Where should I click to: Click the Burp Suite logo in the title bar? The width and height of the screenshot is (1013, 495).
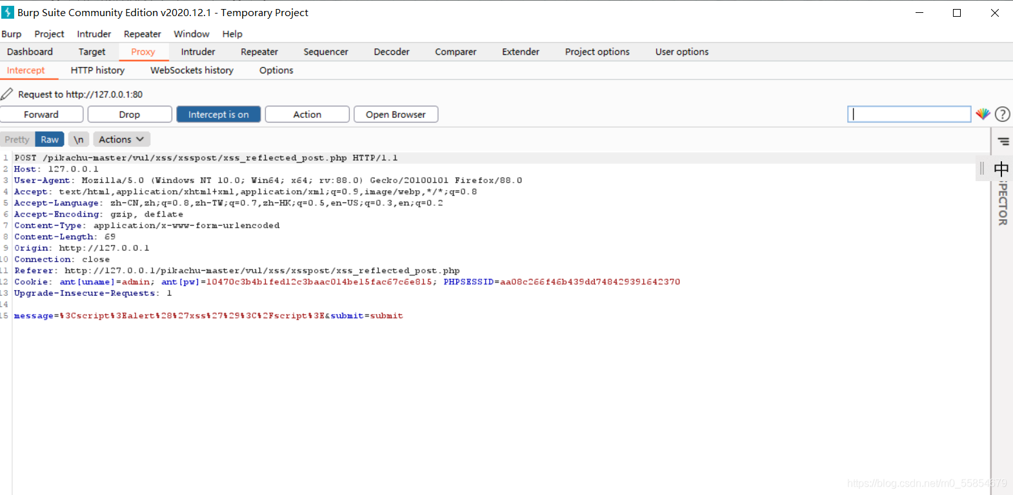pos(8,12)
